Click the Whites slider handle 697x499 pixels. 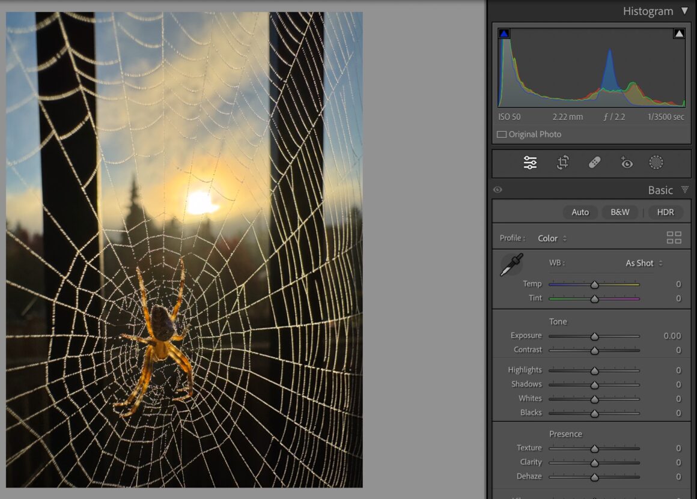click(594, 399)
